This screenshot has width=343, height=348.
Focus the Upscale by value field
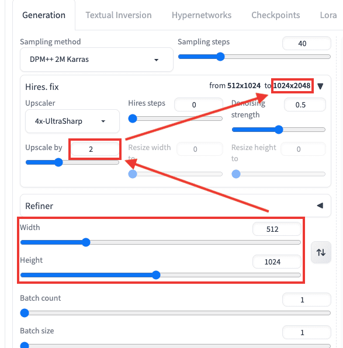pyautogui.click(x=95, y=149)
